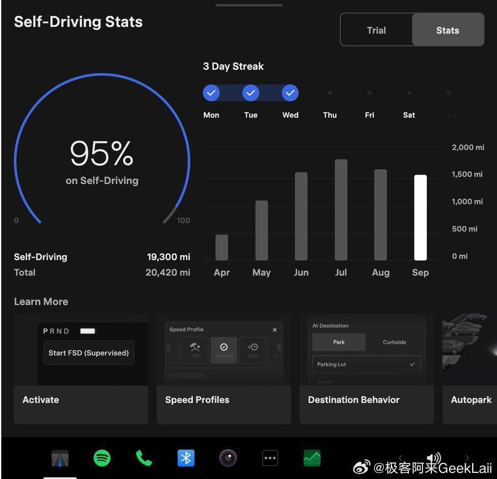This screenshot has height=479, width=497.
Task: Click the 2,000 mi axis label
Action: coord(468,147)
